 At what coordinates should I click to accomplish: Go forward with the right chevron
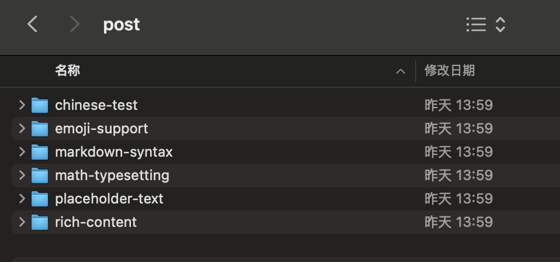click(74, 24)
